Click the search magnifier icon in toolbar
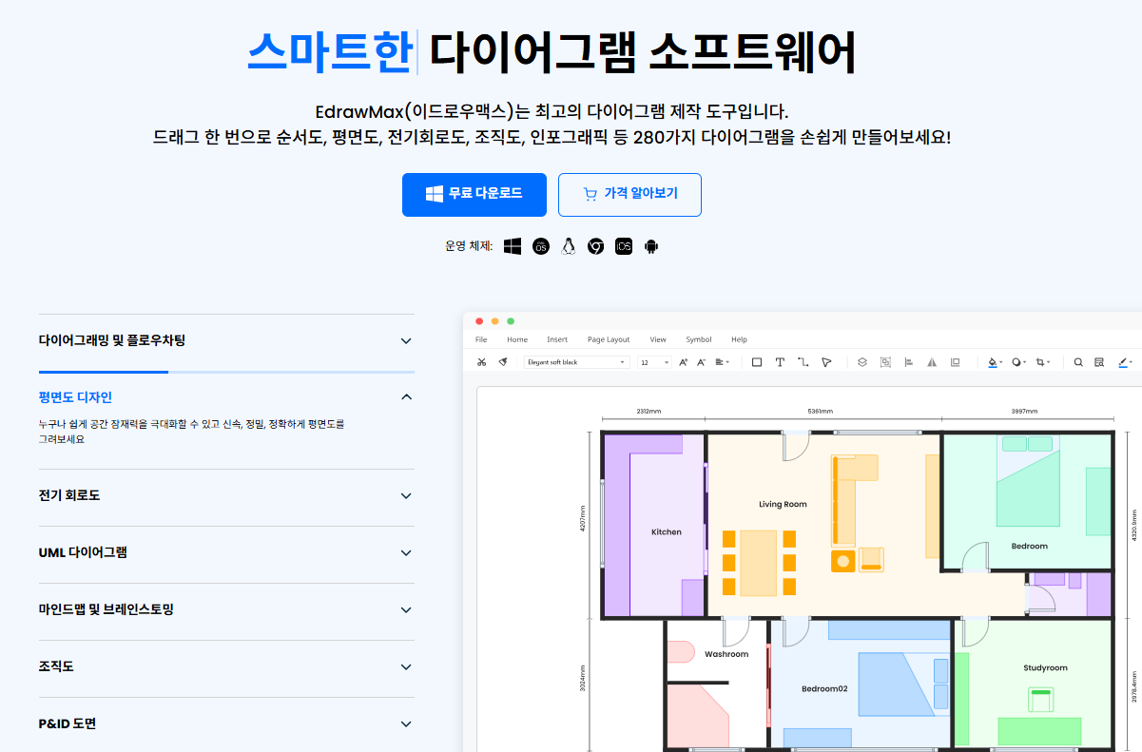This screenshot has width=1142, height=752. pos(1078,362)
